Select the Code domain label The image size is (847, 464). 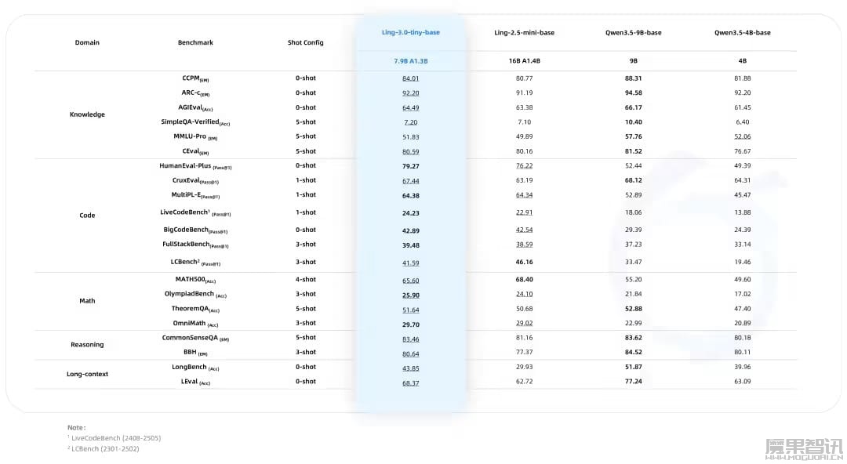(87, 215)
